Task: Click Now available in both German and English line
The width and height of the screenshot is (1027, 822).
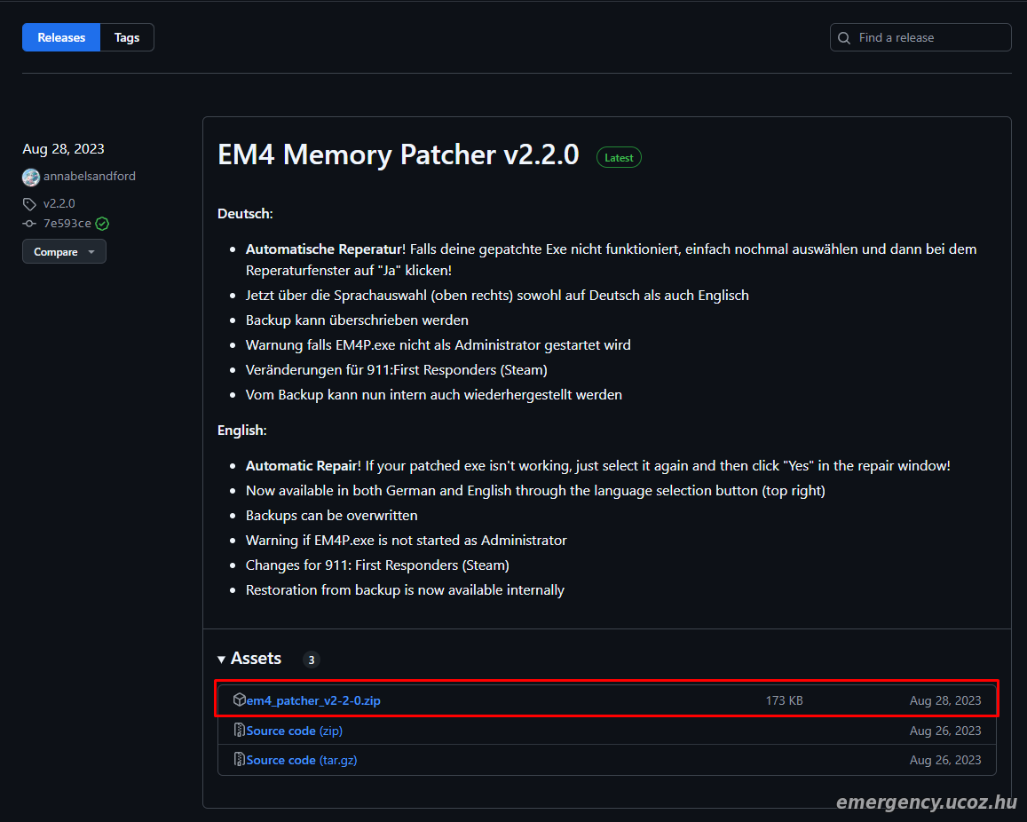Action: 535,491
